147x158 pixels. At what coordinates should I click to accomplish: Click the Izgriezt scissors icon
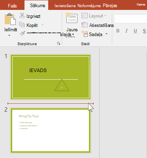click(x=22, y=15)
